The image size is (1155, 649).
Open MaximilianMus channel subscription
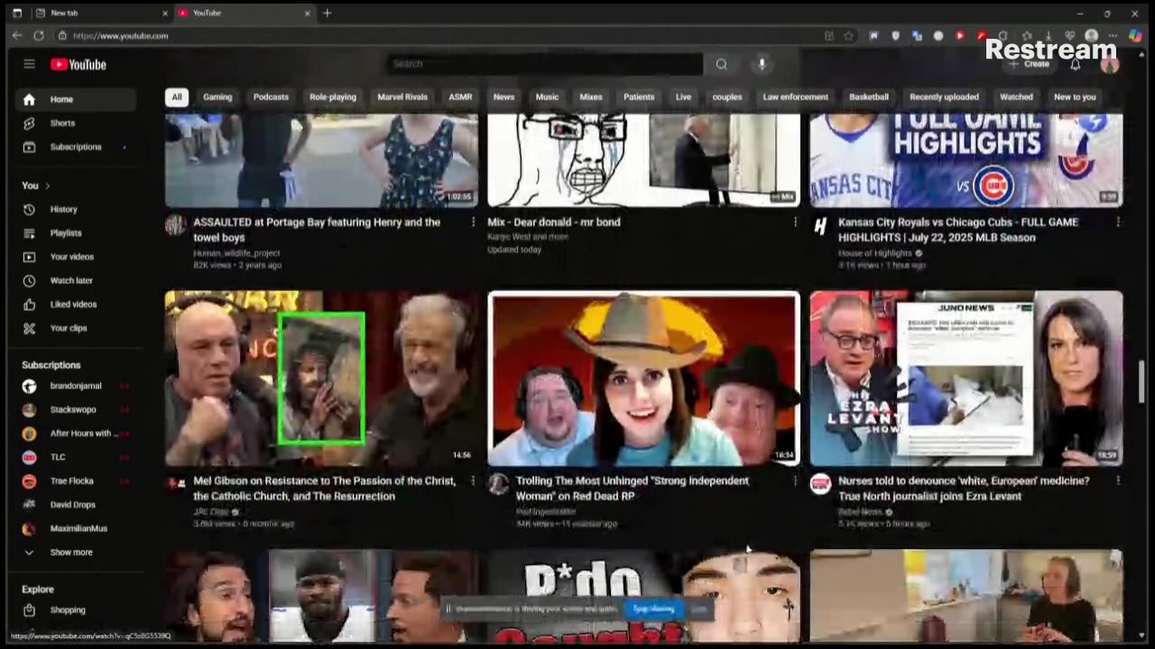(76, 528)
